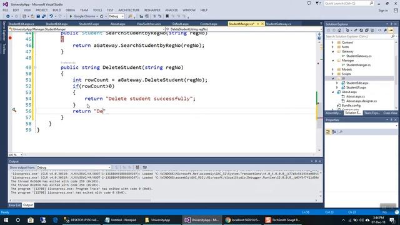Click the Preview Selected Items icon
The image size is (400, 225).
(x=391, y=31)
